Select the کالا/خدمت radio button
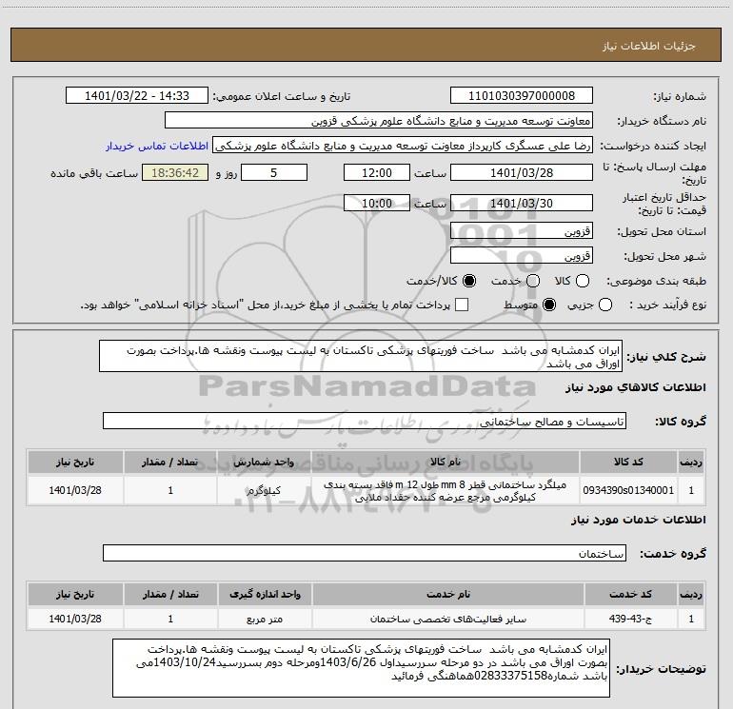Screen dimensions: 733x709 point(469,281)
